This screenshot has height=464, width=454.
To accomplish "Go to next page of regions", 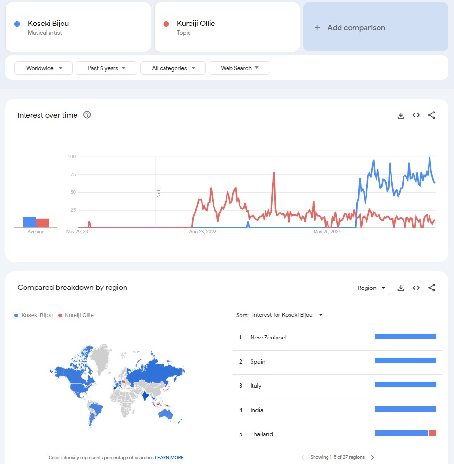I will pos(373,457).
